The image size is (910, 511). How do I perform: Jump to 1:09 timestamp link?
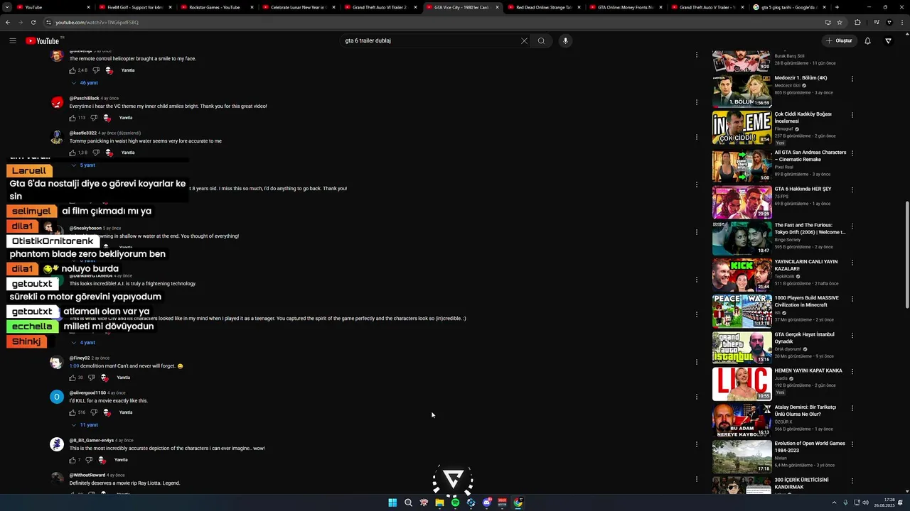74,366
